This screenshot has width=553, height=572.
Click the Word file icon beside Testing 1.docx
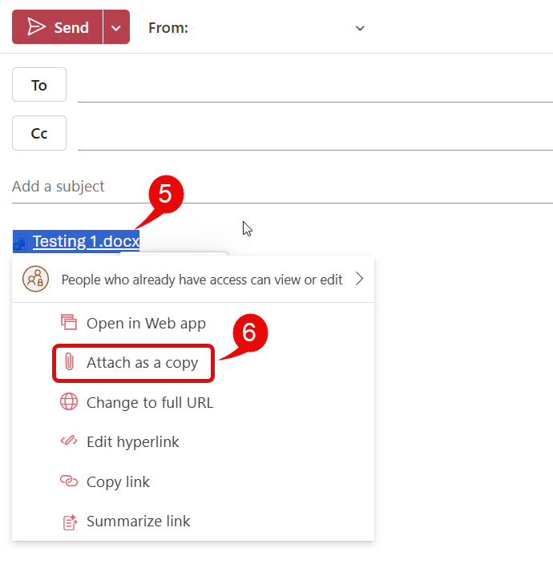pos(20,242)
